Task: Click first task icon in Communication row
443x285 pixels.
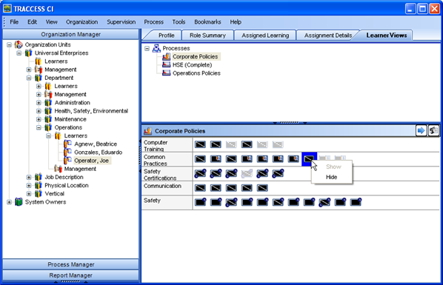Action: [x=200, y=188]
